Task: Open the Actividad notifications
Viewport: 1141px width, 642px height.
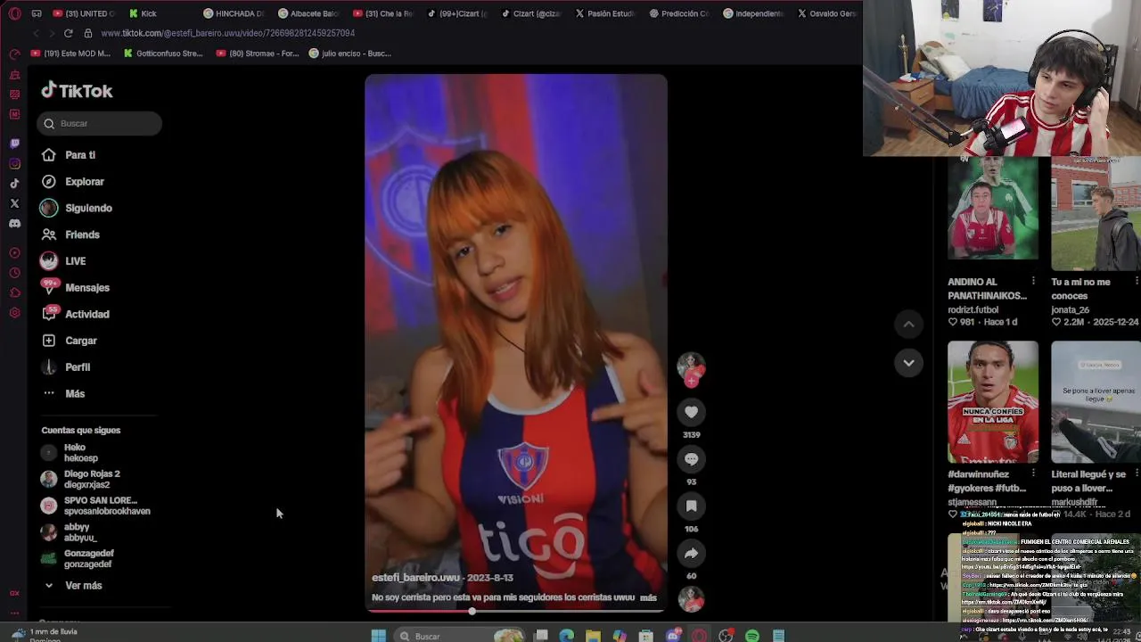Action: (76, 314)
